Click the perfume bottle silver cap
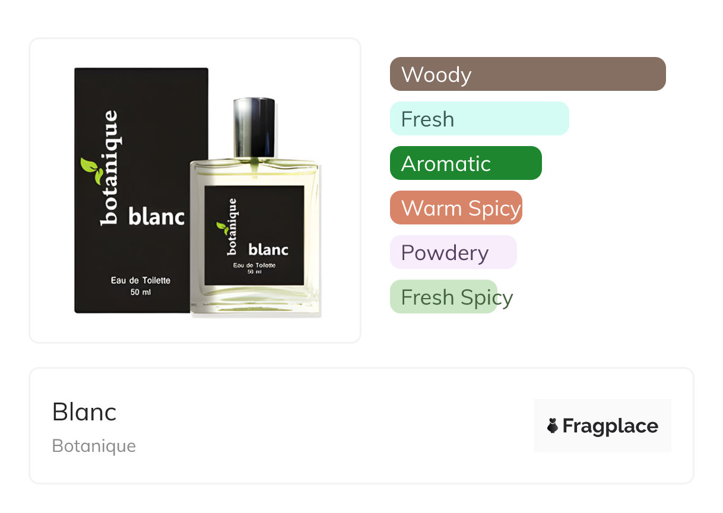Screen dimensions: 723x513 (254, 127)
